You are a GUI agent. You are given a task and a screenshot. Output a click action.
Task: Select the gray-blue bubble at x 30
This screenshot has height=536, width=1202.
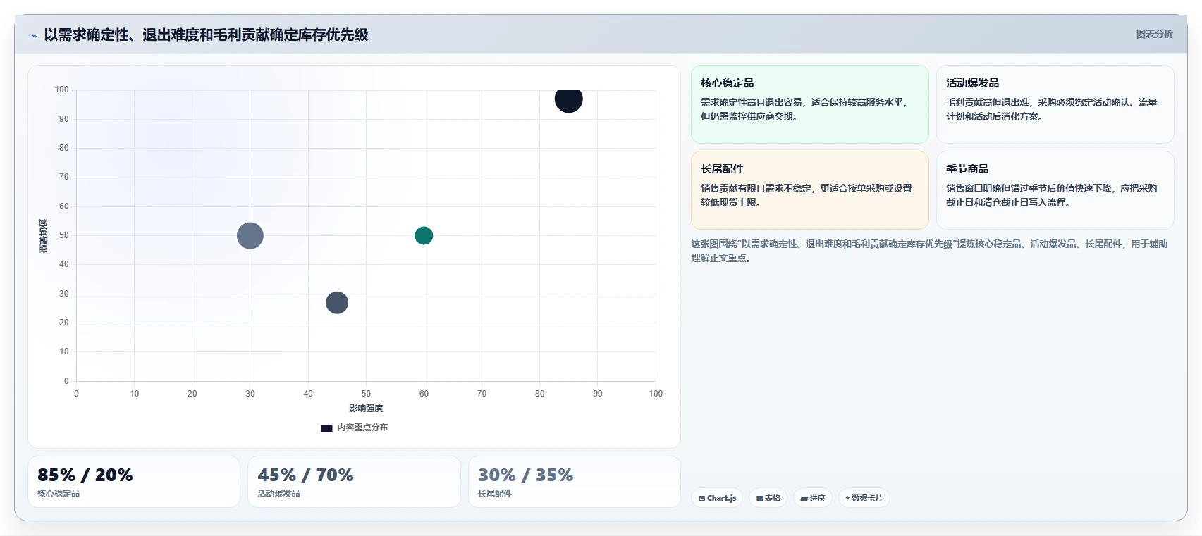(250, 235)
